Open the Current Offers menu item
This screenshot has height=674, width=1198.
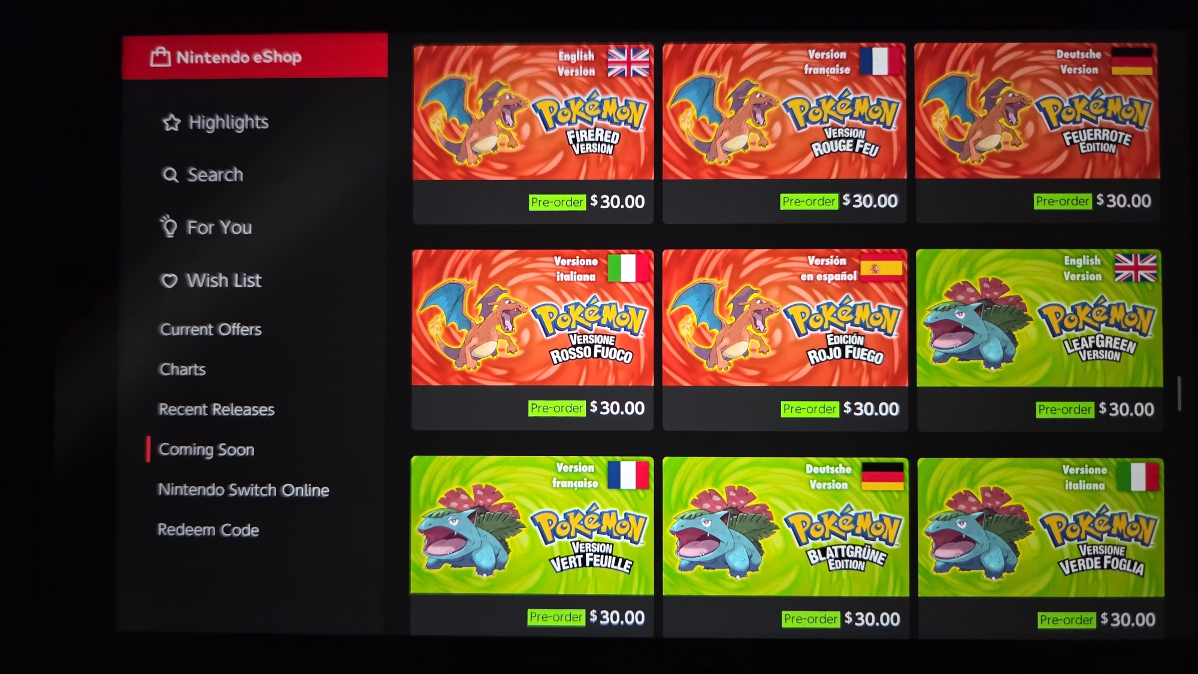[x=211, y=330]
